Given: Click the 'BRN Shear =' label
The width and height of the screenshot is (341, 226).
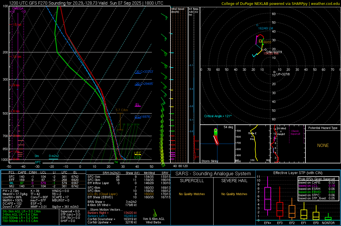Looking at the screenshot, I should pyautogui.click(x=96, y=202).
